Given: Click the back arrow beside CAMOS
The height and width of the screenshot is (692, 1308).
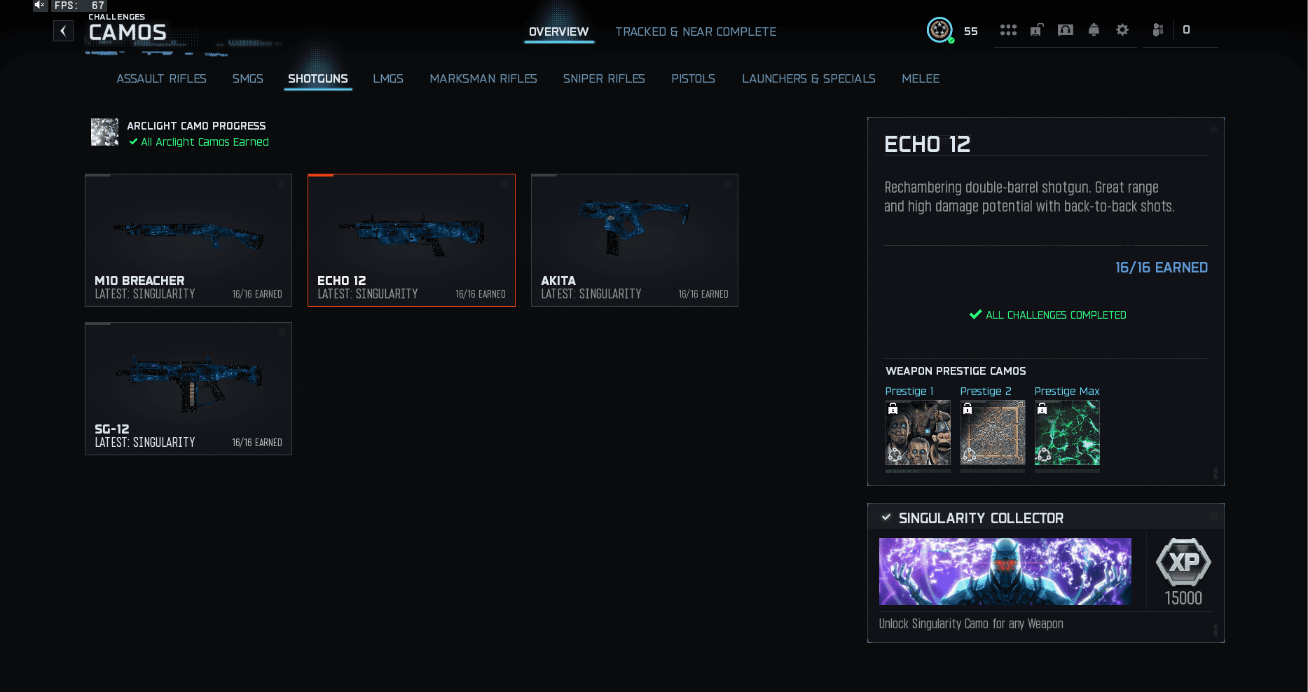Looking at the screenshot, I should (63, 31).
